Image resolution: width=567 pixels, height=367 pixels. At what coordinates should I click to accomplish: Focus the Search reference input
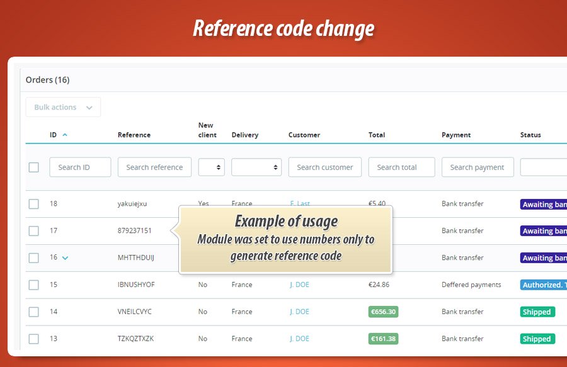(x=154, y=167)
